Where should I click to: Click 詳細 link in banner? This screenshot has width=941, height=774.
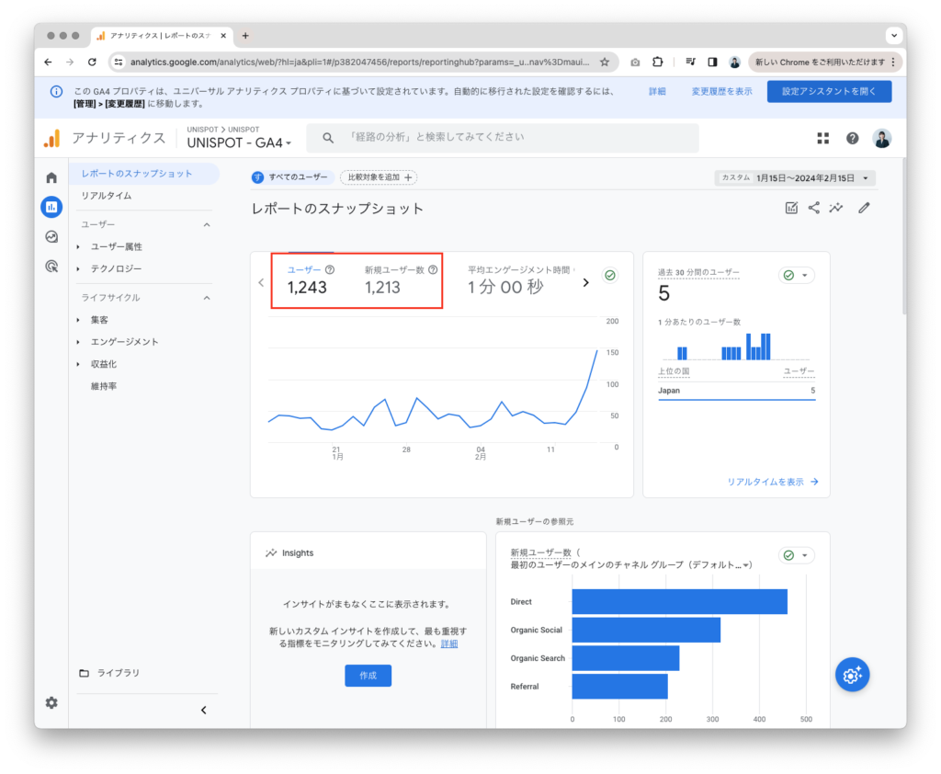(x=657, y=91)
